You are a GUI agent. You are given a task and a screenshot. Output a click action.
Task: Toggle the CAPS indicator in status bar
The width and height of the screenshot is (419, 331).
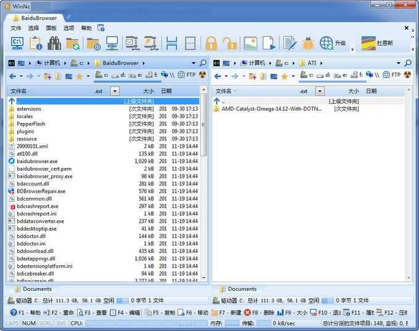click(x=12, y=323)
